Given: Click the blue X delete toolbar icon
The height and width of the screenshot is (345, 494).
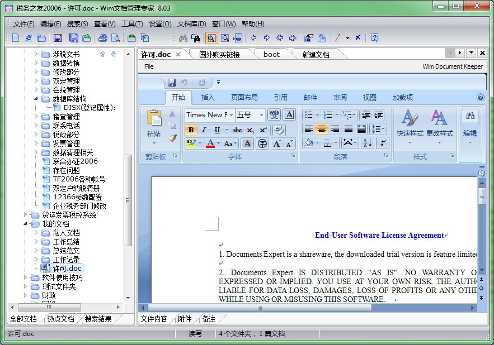Looking at the screenshot, I should coord(358,38).
